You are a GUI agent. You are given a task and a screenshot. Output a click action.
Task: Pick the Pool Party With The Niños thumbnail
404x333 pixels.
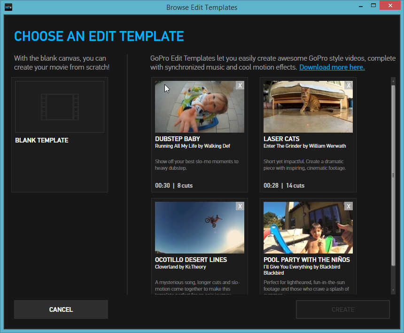pyautogui.click(x=308, y=228)
